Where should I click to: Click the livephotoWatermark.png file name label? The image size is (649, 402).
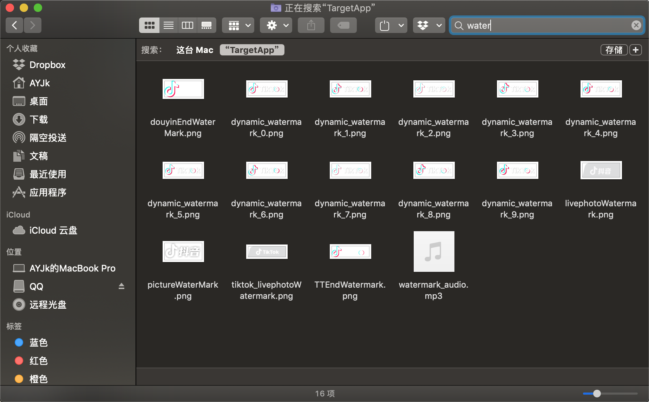coord(601,209)
